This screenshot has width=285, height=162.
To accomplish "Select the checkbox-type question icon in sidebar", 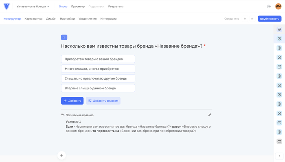I will coord(279,67).
